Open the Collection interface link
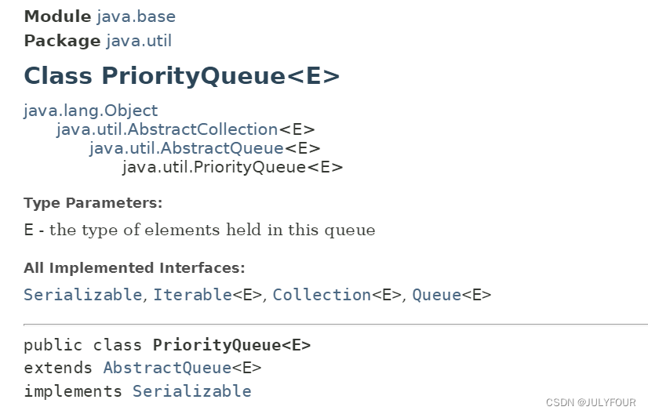The height and width of the screenshot is (414, 648). click(322, 295)
